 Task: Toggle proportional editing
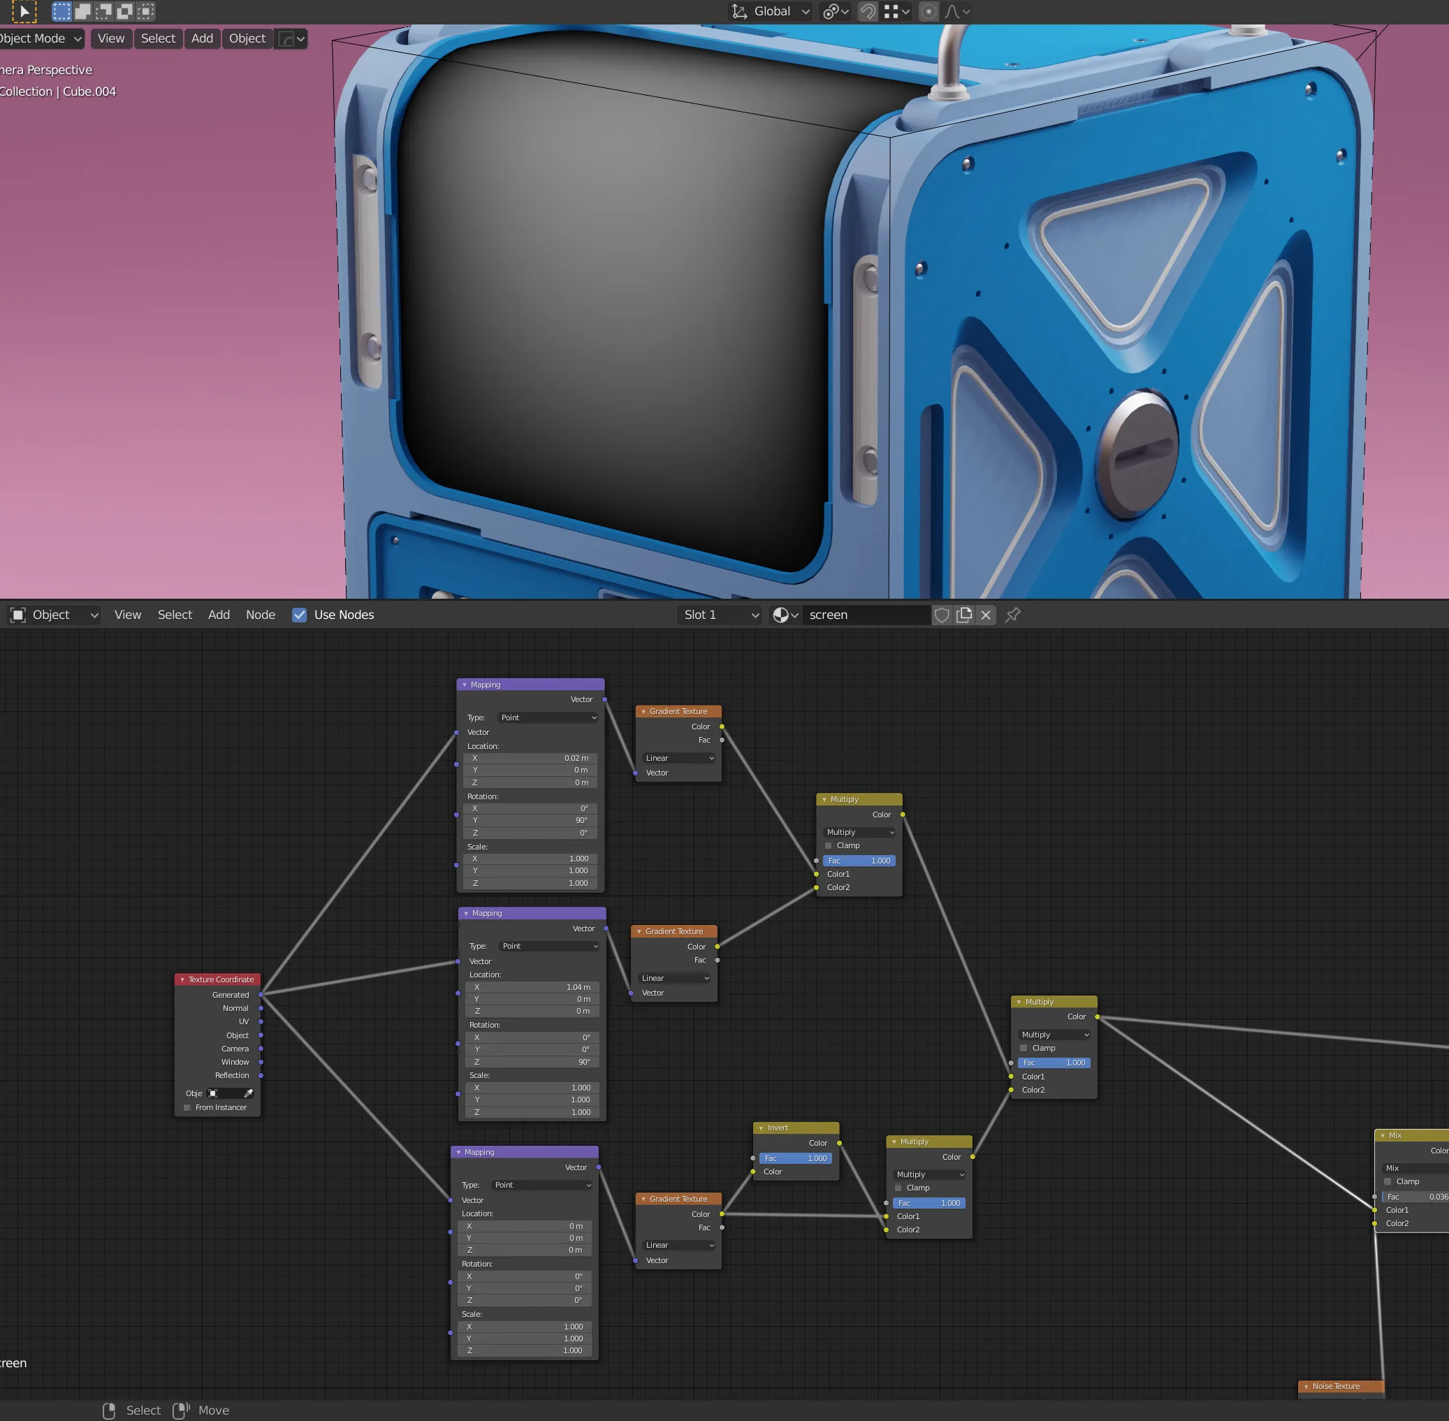(x=928, y=11)
